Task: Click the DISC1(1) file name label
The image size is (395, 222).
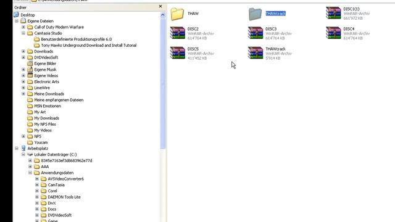Action: [351, 9]
